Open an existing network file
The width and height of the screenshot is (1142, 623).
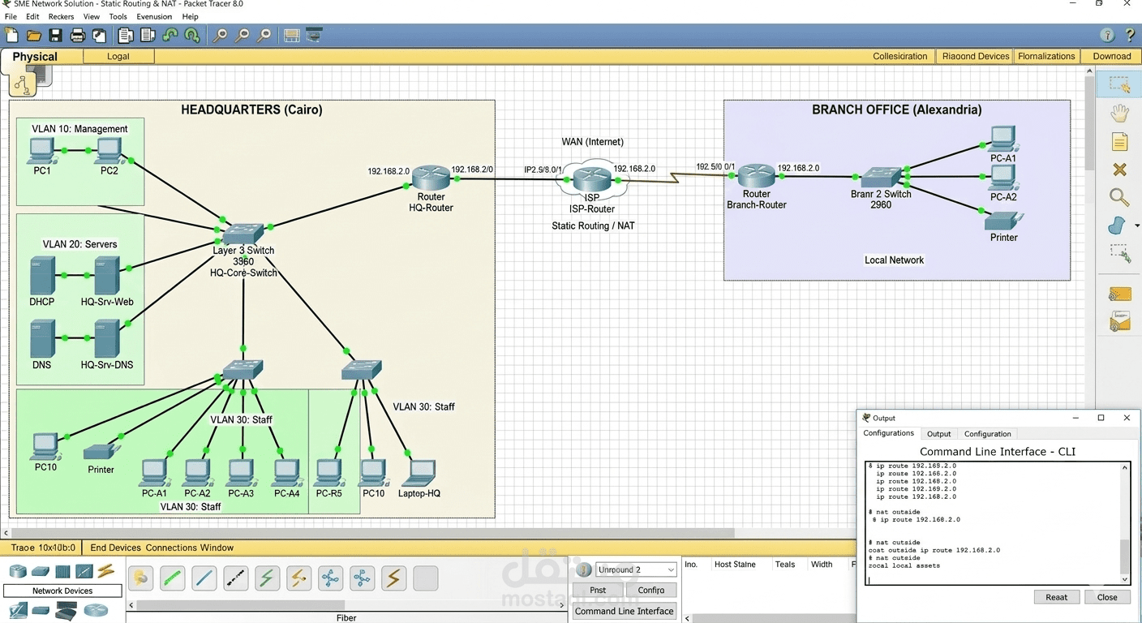[x=33, y=35]
